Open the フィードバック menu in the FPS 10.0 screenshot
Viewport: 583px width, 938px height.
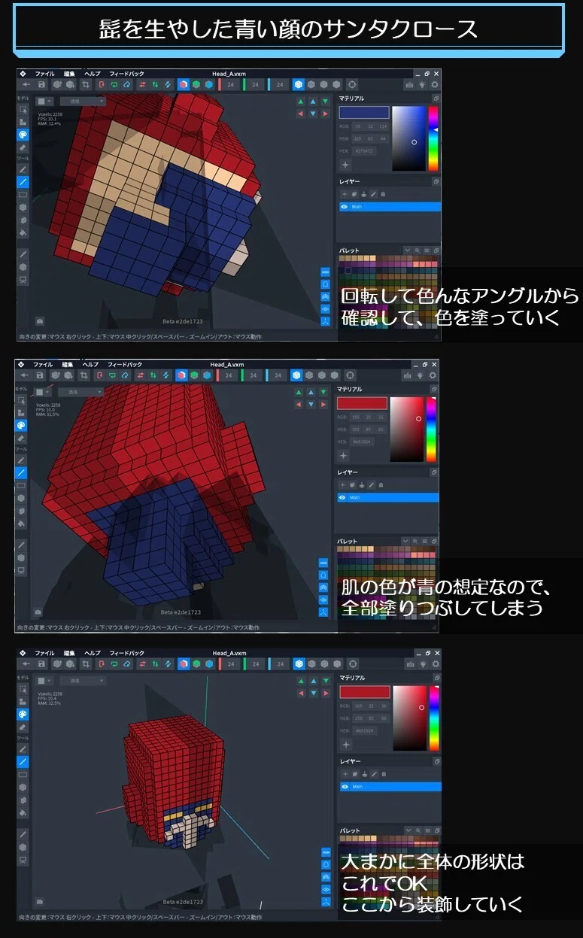(124, 365)
